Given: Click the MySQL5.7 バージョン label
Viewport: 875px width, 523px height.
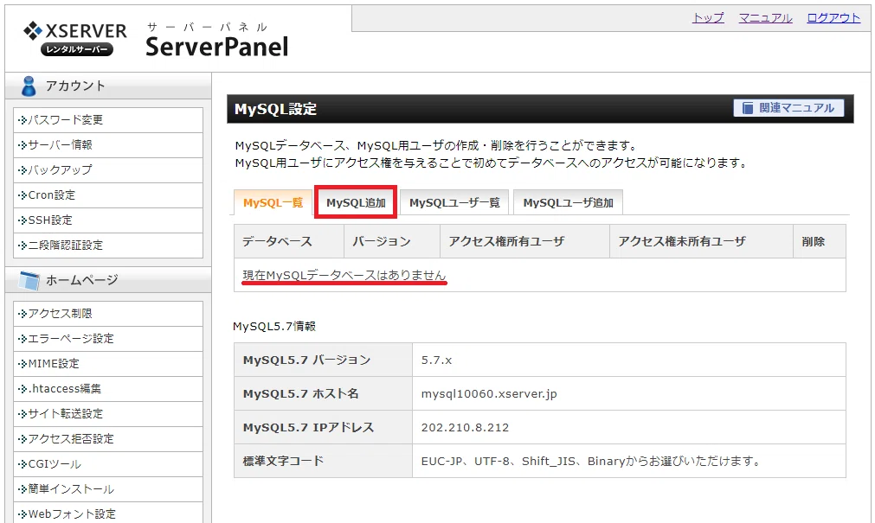Looking at the screenshot, I should pyautogui.click(x=307, y=360).
